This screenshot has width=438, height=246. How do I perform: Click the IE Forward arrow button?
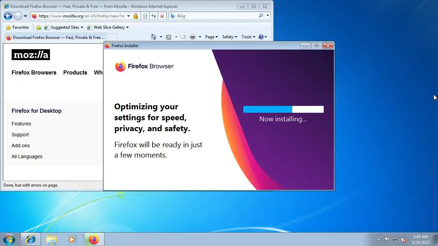(18, 16)
